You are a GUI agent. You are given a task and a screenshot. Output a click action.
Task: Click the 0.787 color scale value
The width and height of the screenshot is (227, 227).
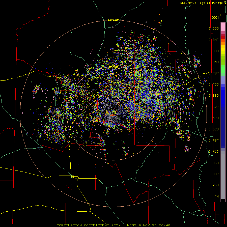tap(214, 73)
